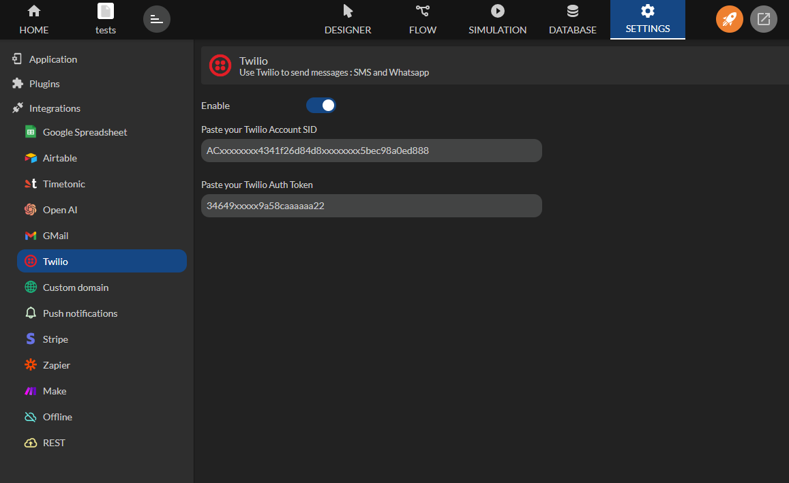Switch to the Designer tab
789x483 pixels.
click(x=348, y=20)
